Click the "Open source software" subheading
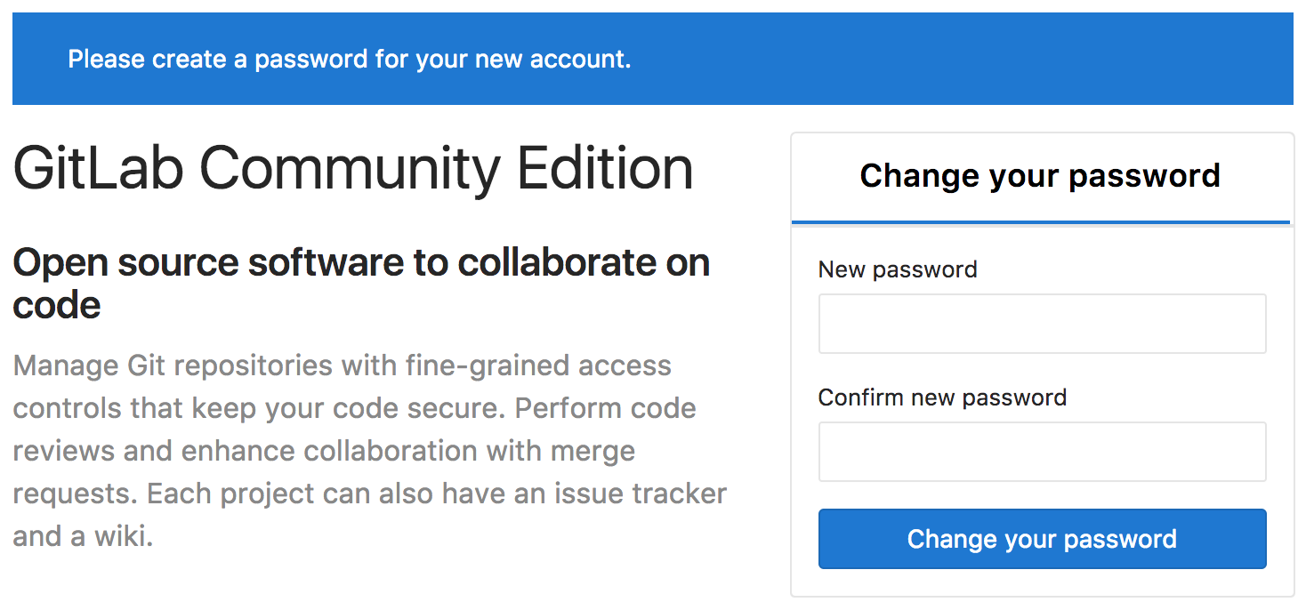The height and width of the screenshot is (610, 1306). pyautogui.click(x=361, y=263)
